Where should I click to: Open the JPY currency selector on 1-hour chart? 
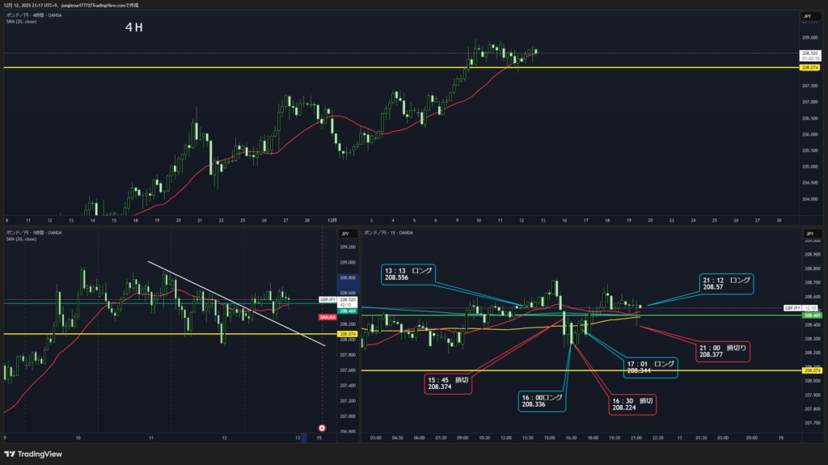tap(346, 235)
